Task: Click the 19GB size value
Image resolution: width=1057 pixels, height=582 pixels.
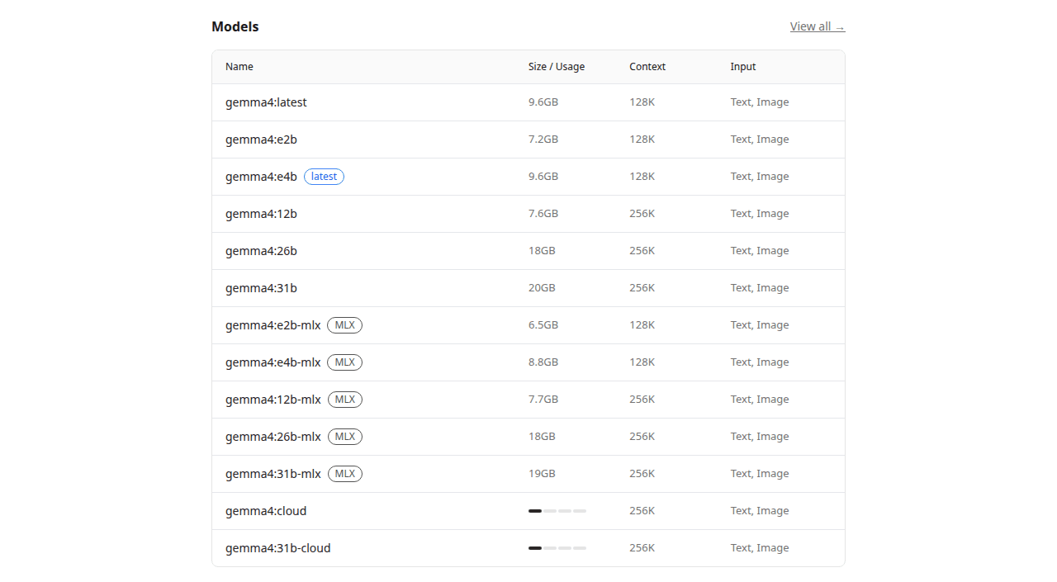Action: click(542, 474)
